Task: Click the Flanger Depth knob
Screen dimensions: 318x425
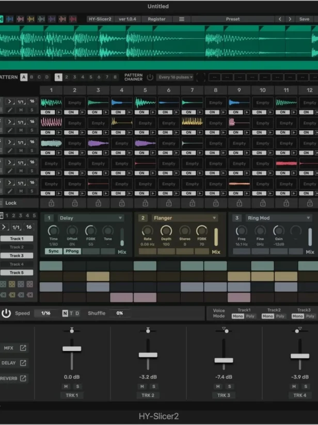Action: coord(166,231)
